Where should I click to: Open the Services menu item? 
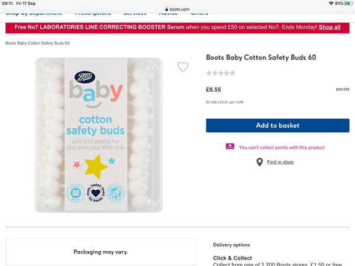(135, 13)
